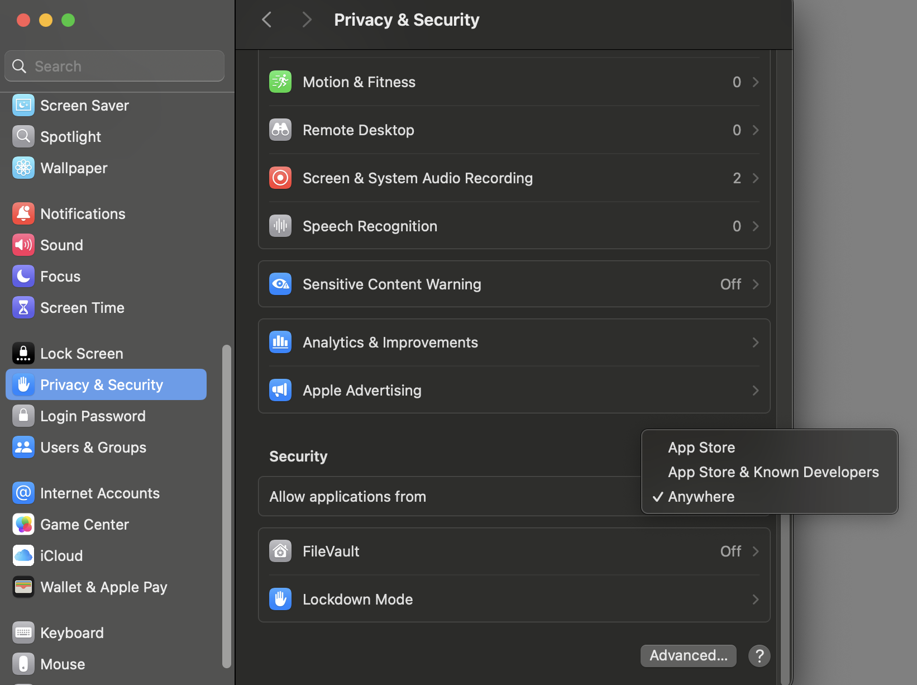This screenshot has width=917, height=685.
Task: Click the Screen & System Audio Recording icon
Action: click(x=280, y=178)
